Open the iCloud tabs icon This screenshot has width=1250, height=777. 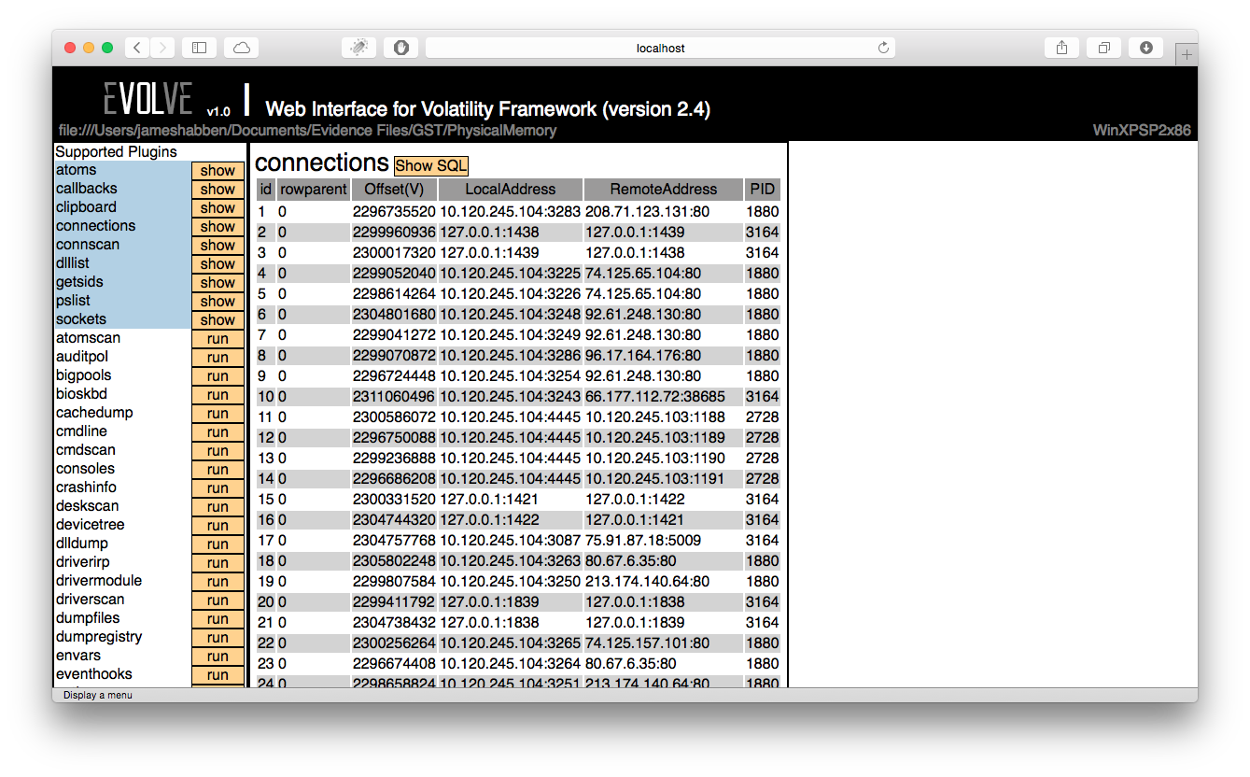[241, 48]
